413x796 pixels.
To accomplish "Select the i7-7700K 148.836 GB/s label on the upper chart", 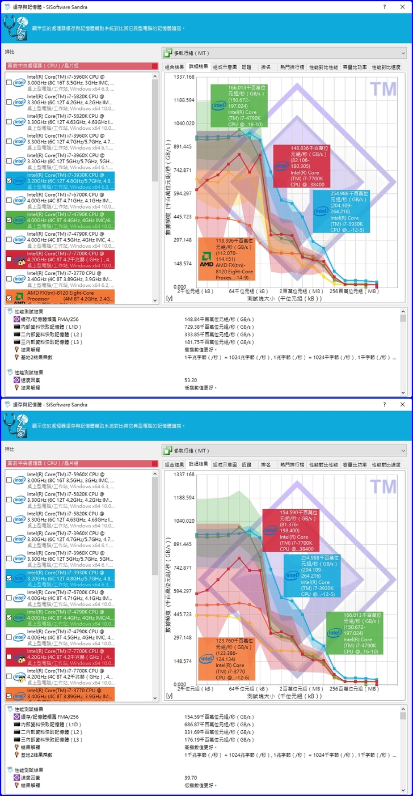I will [x=302, y=166].
